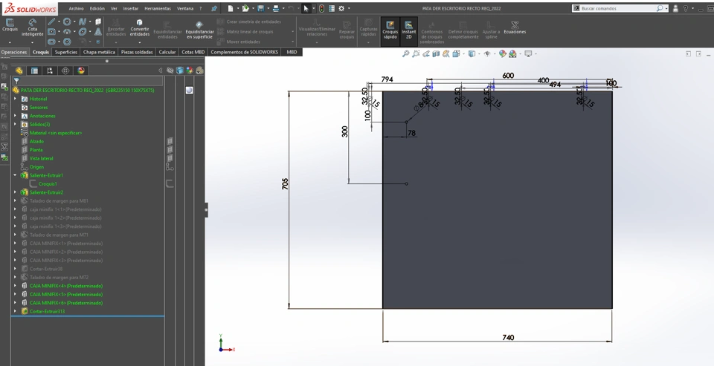Toggle the hide/show display pane eye icon

(170, 71)
